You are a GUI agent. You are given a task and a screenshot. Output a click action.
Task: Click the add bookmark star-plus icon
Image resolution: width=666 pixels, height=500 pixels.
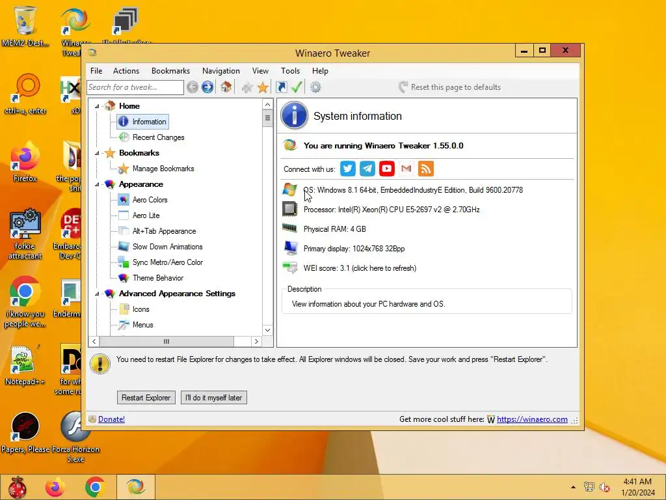(247, 88)
